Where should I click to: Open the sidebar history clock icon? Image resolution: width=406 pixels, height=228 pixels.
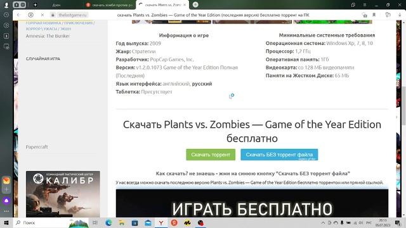click(x=6, y=15)
